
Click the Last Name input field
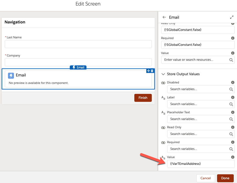click(x=78, y=44)
